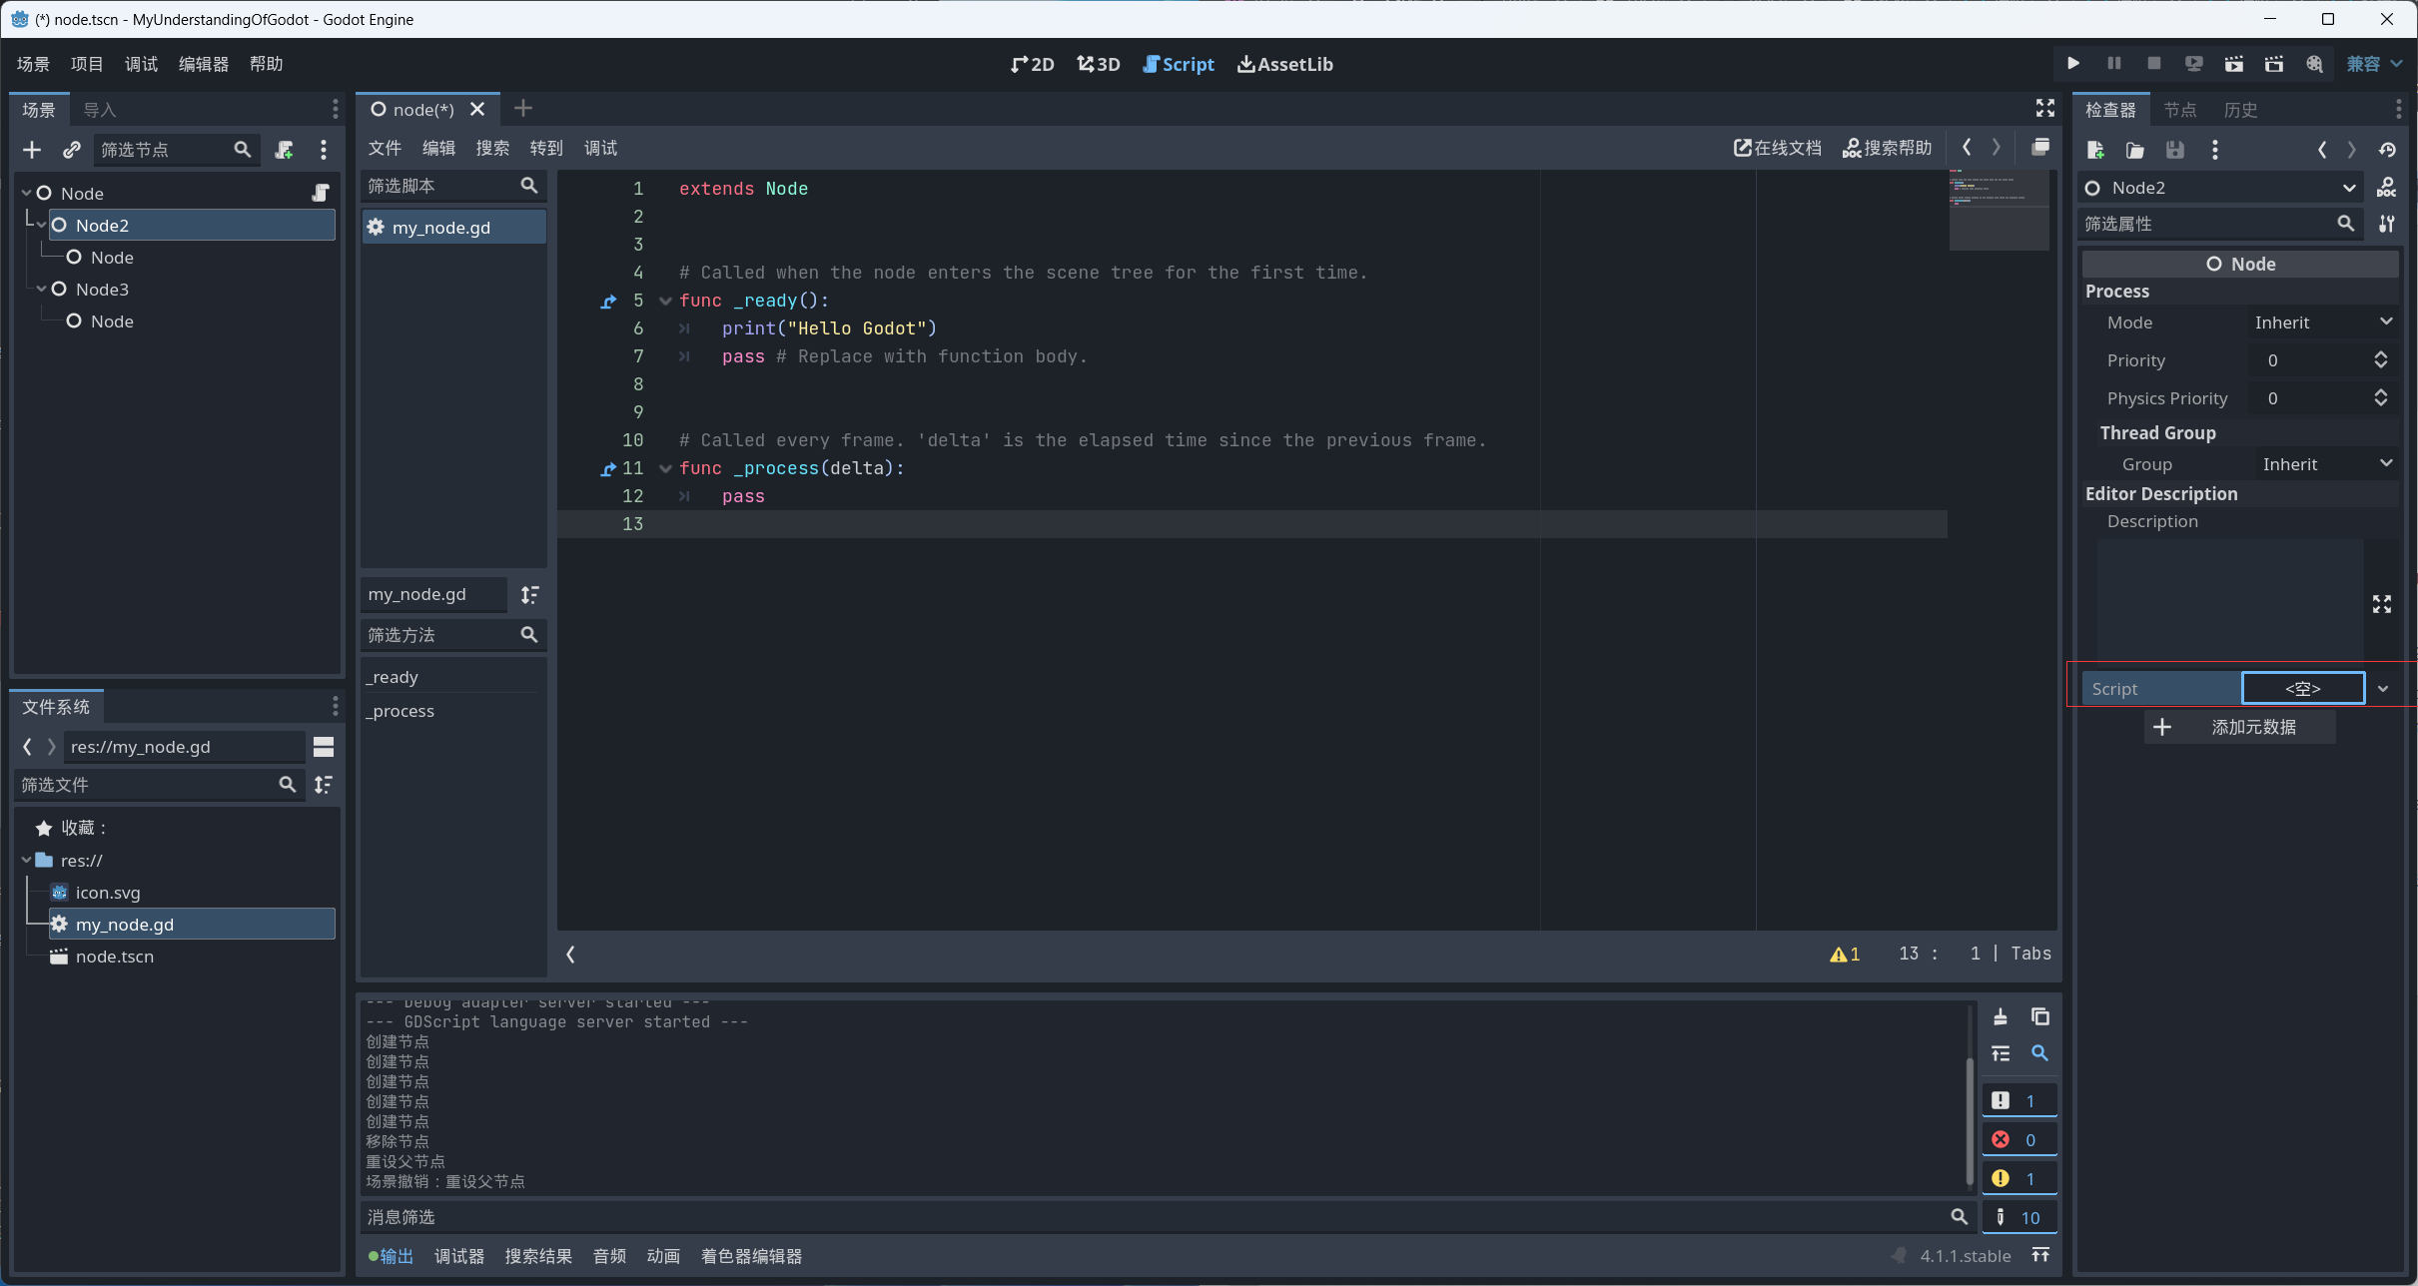Open renderer 兼容 dropdown
Screen dimensions: 2418x1286
tap(2375, 64)
